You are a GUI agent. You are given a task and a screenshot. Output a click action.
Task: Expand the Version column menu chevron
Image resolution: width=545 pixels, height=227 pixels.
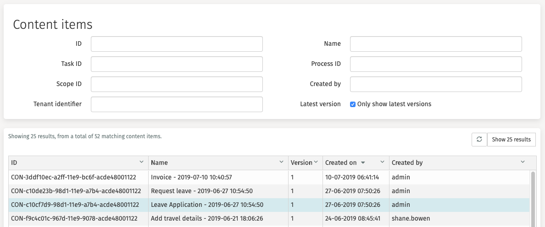316,162
